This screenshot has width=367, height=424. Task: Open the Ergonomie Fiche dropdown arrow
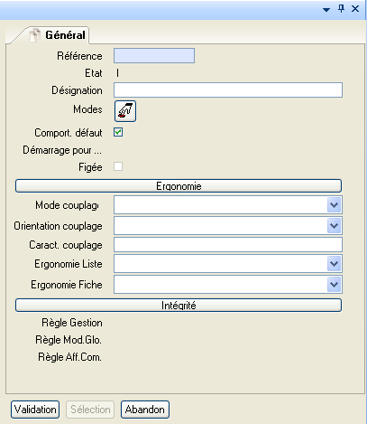click(x=334, y=285)
